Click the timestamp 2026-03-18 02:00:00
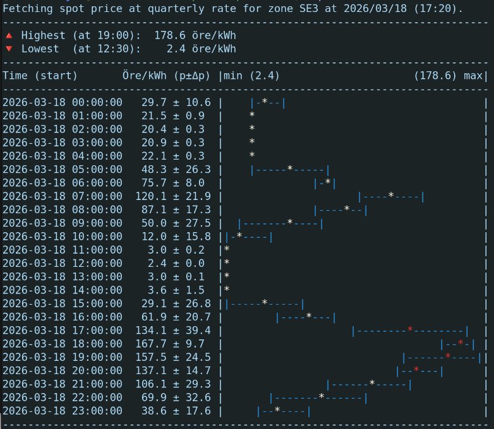This screenshot has height=429, width=494. click(x=63, y=129)
